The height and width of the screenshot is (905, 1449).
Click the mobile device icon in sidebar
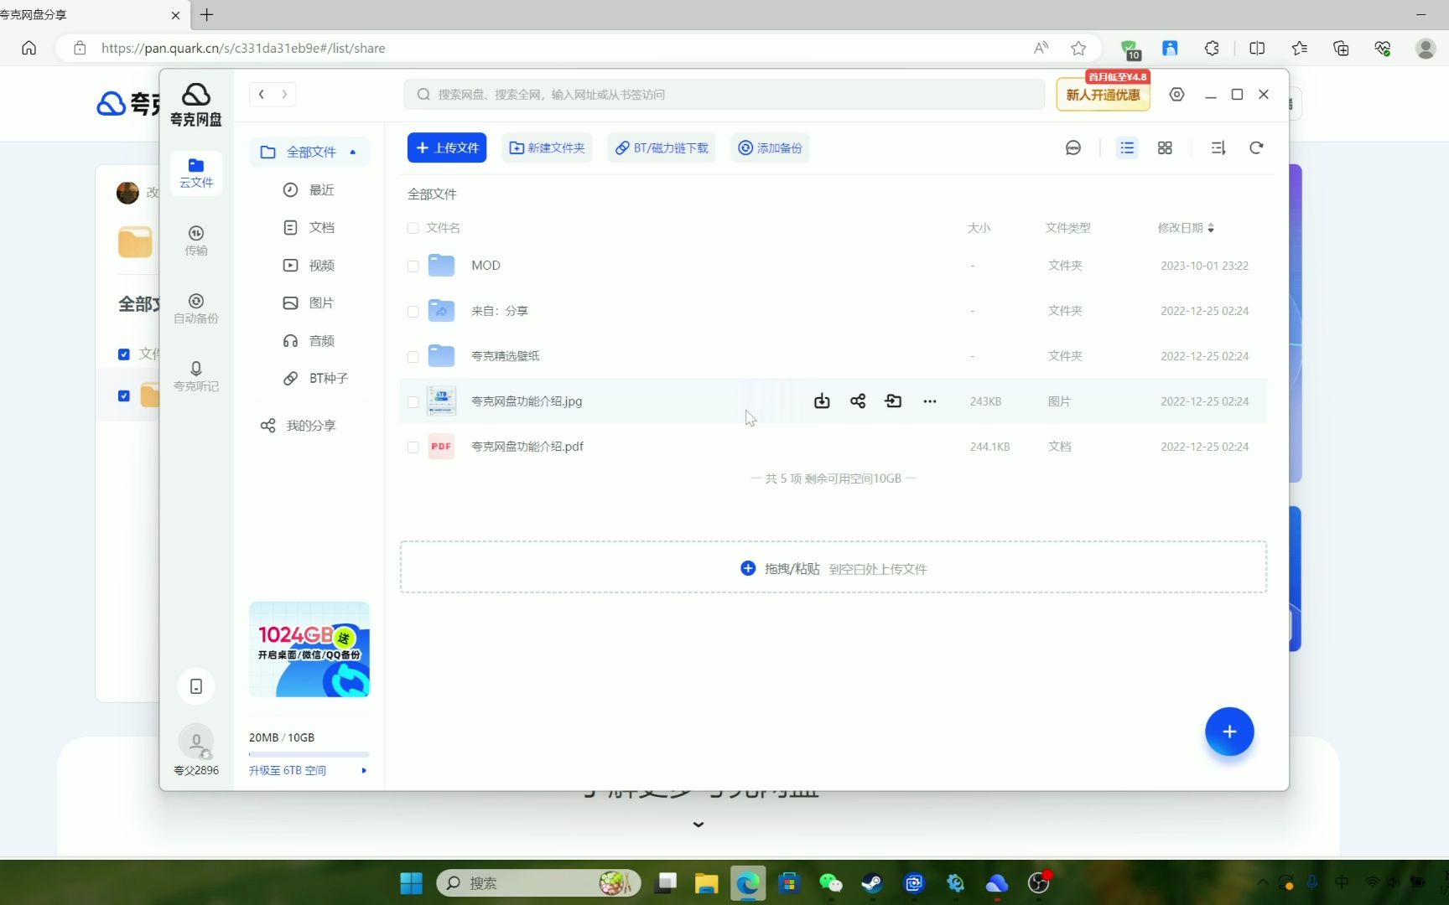tap(196, 686)
